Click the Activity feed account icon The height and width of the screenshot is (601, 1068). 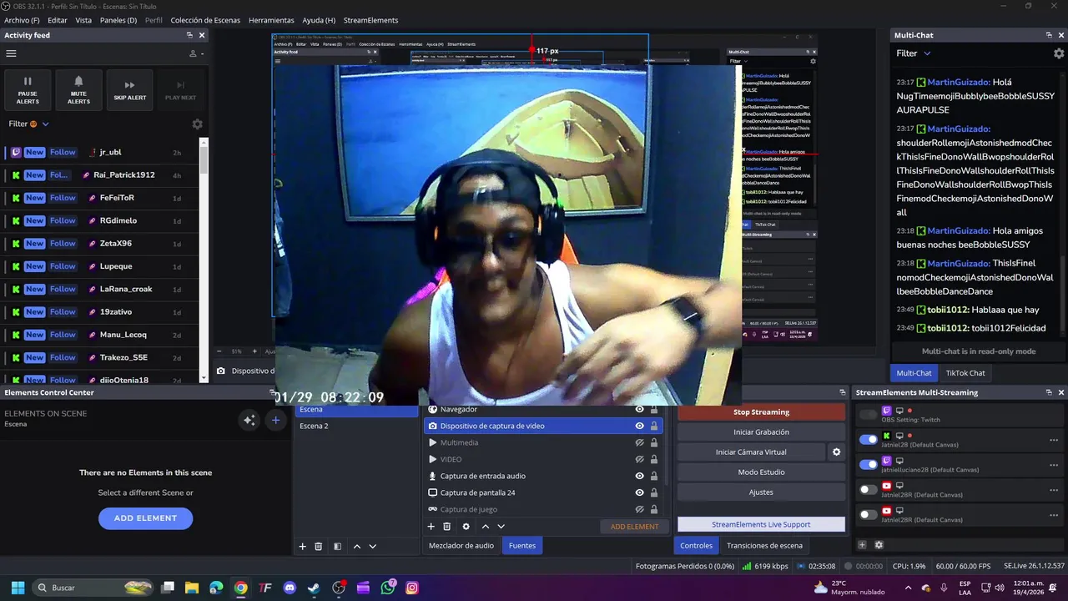[x=193, y=53]
